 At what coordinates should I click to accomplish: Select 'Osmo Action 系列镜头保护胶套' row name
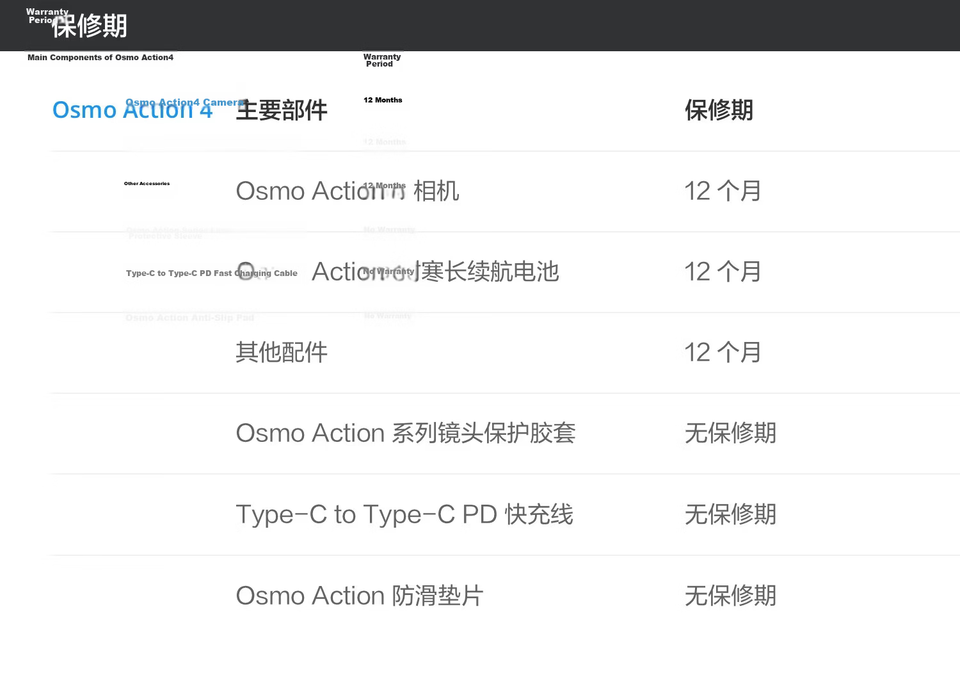coord(406,433)
